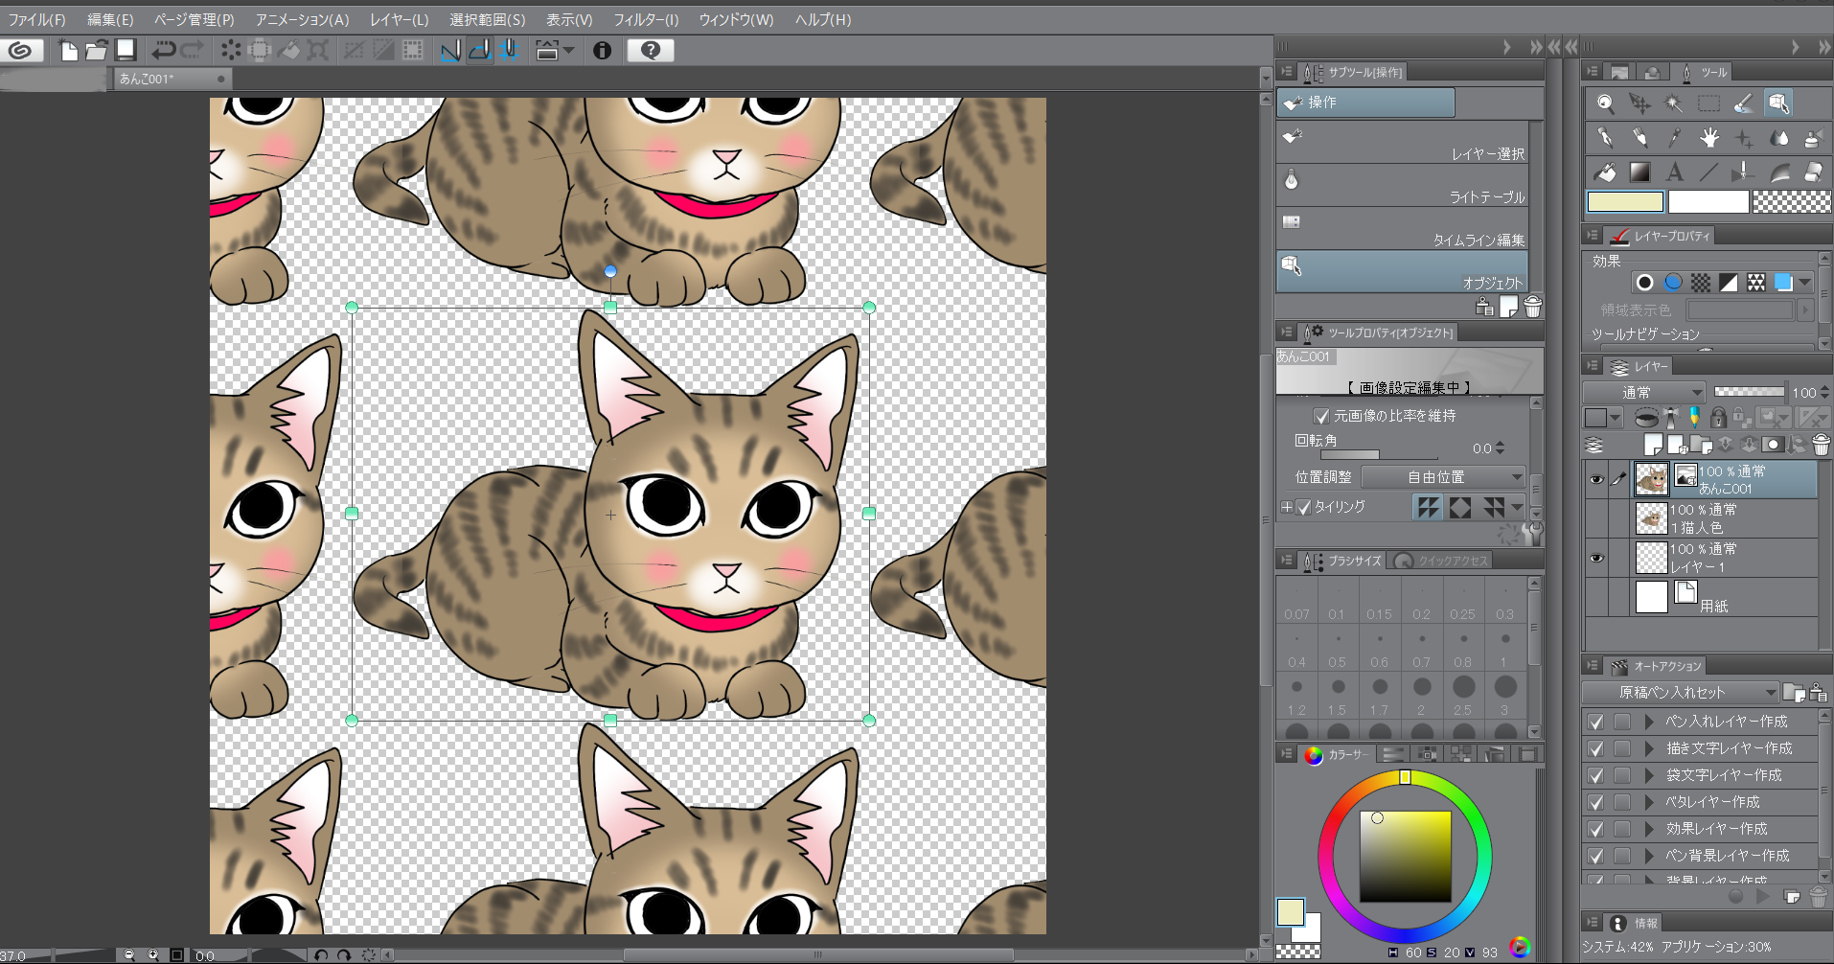This screenshot has width=1834, height=964.
Task: Create layer mask in Layer panel
Action: coord(1773,445)
